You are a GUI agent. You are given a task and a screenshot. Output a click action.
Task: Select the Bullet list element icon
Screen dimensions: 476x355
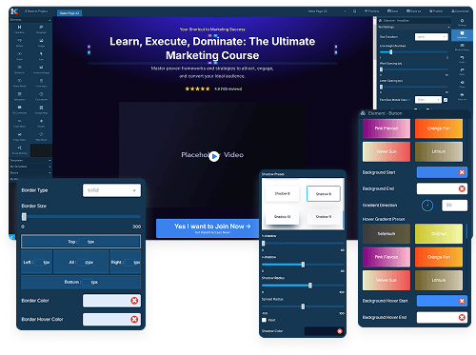click(19, 68)
